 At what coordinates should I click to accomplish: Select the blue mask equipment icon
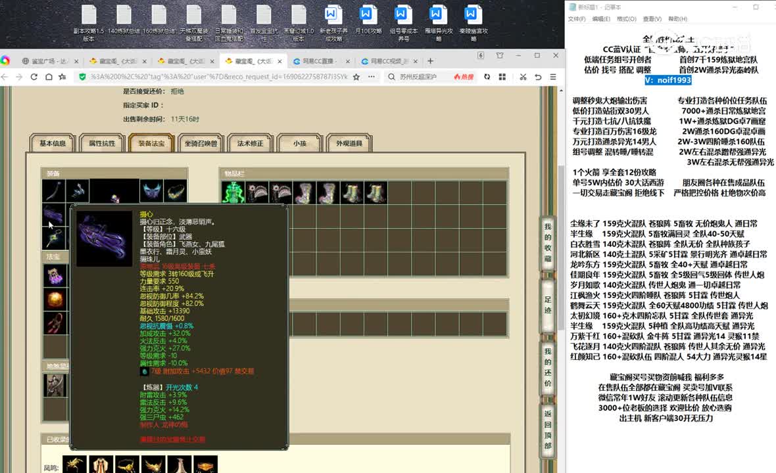tap(151, 191)
